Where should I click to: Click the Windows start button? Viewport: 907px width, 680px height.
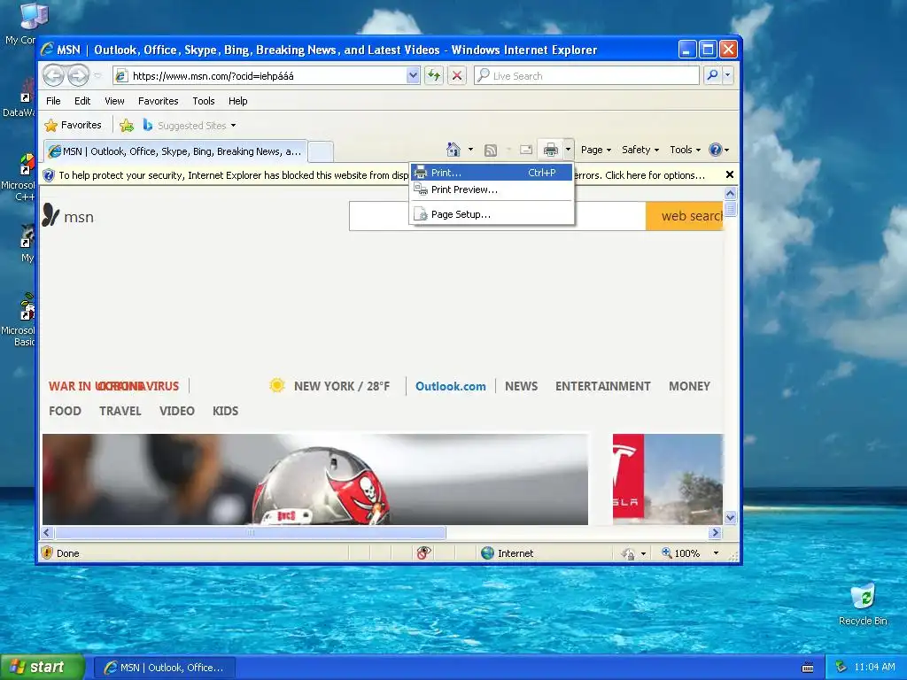click(x=43, y=668)
